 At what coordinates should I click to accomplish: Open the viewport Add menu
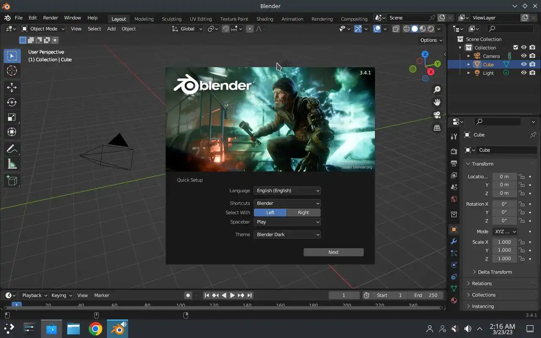point(111,29)
